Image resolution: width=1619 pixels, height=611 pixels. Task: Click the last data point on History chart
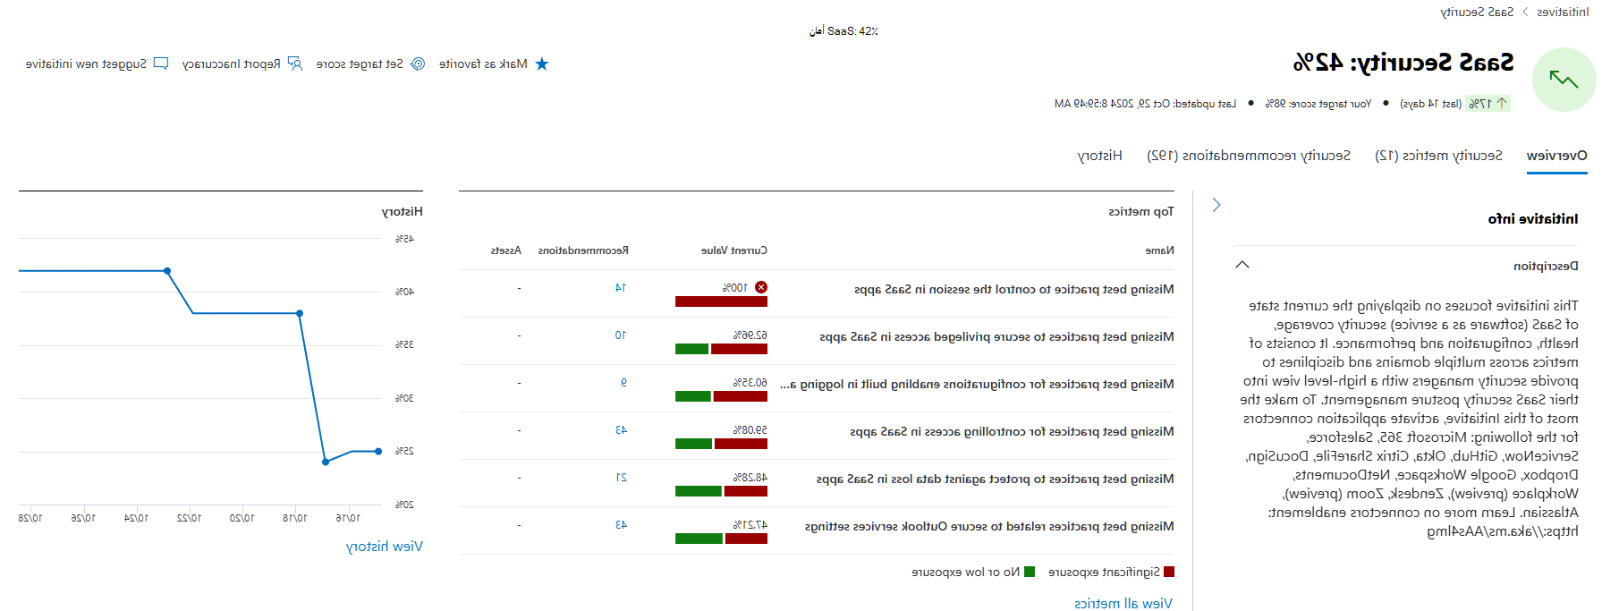tap(378, 451)
